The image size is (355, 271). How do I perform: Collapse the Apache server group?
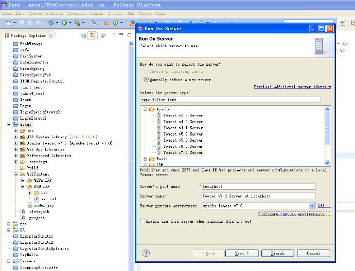tap(145, 109)
